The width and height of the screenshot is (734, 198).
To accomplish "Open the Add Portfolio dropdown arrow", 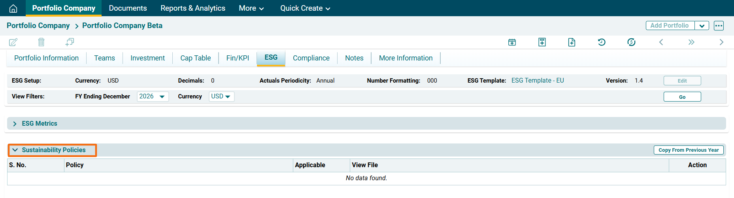I will 702,26.
